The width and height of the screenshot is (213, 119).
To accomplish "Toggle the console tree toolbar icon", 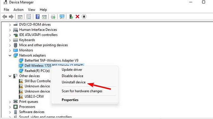I will (x=20, y=17).
